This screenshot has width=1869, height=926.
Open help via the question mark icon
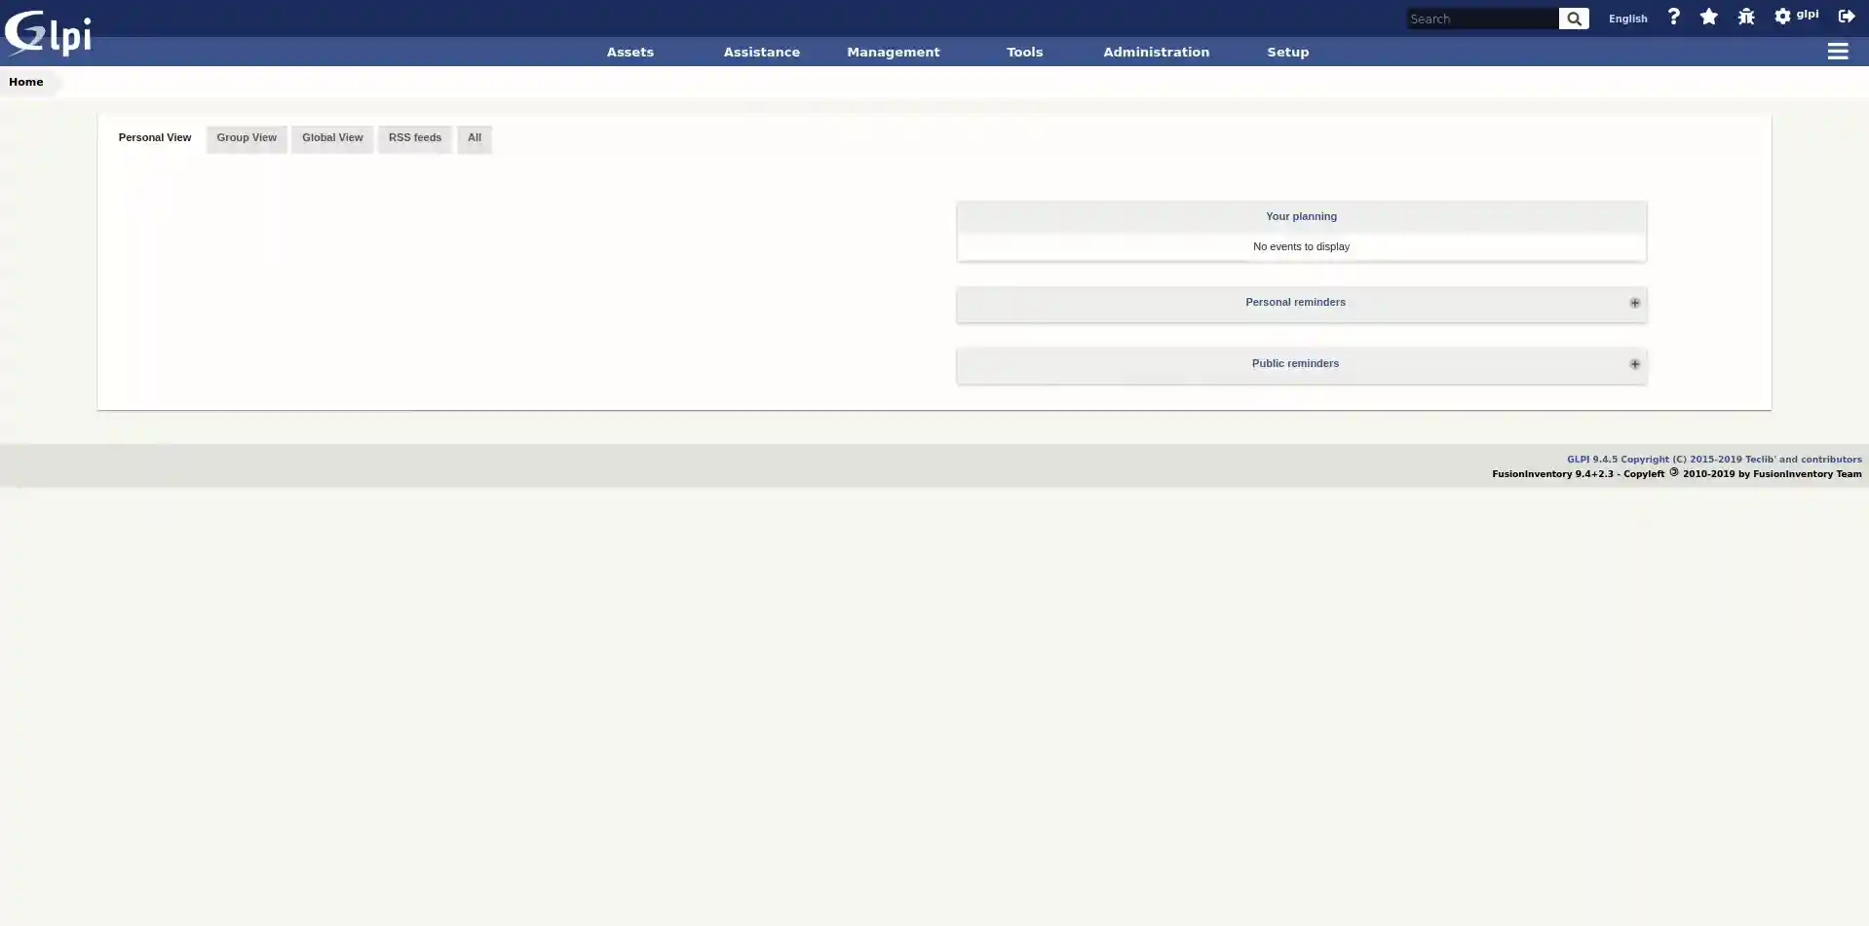click(x=1673, y=17)
